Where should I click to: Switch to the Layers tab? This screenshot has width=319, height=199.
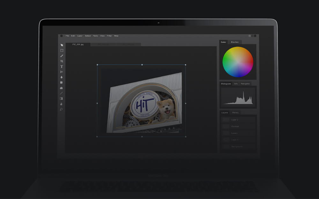point(224,113)
